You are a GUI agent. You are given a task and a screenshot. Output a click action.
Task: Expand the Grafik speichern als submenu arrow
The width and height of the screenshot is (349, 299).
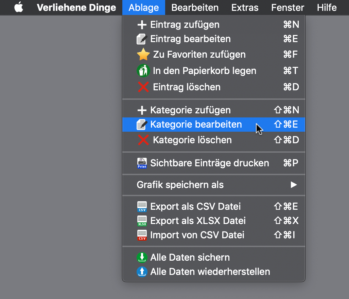(294, 185)
